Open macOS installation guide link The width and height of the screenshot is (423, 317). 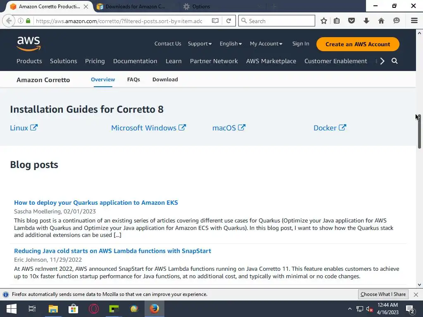tap(229, 128)
